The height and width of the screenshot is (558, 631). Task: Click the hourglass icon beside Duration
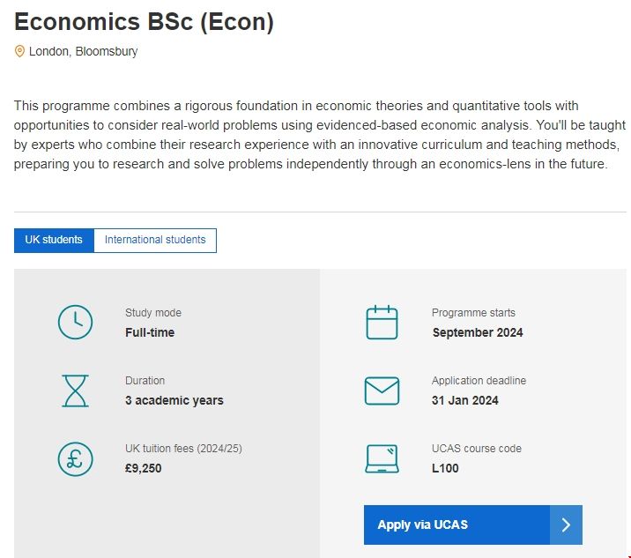point(75,391)
